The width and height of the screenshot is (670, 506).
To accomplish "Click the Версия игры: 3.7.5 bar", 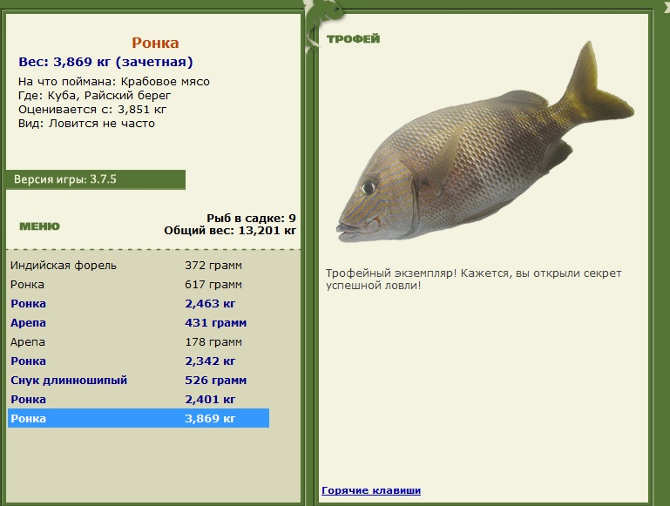I will tap(96, 179).
